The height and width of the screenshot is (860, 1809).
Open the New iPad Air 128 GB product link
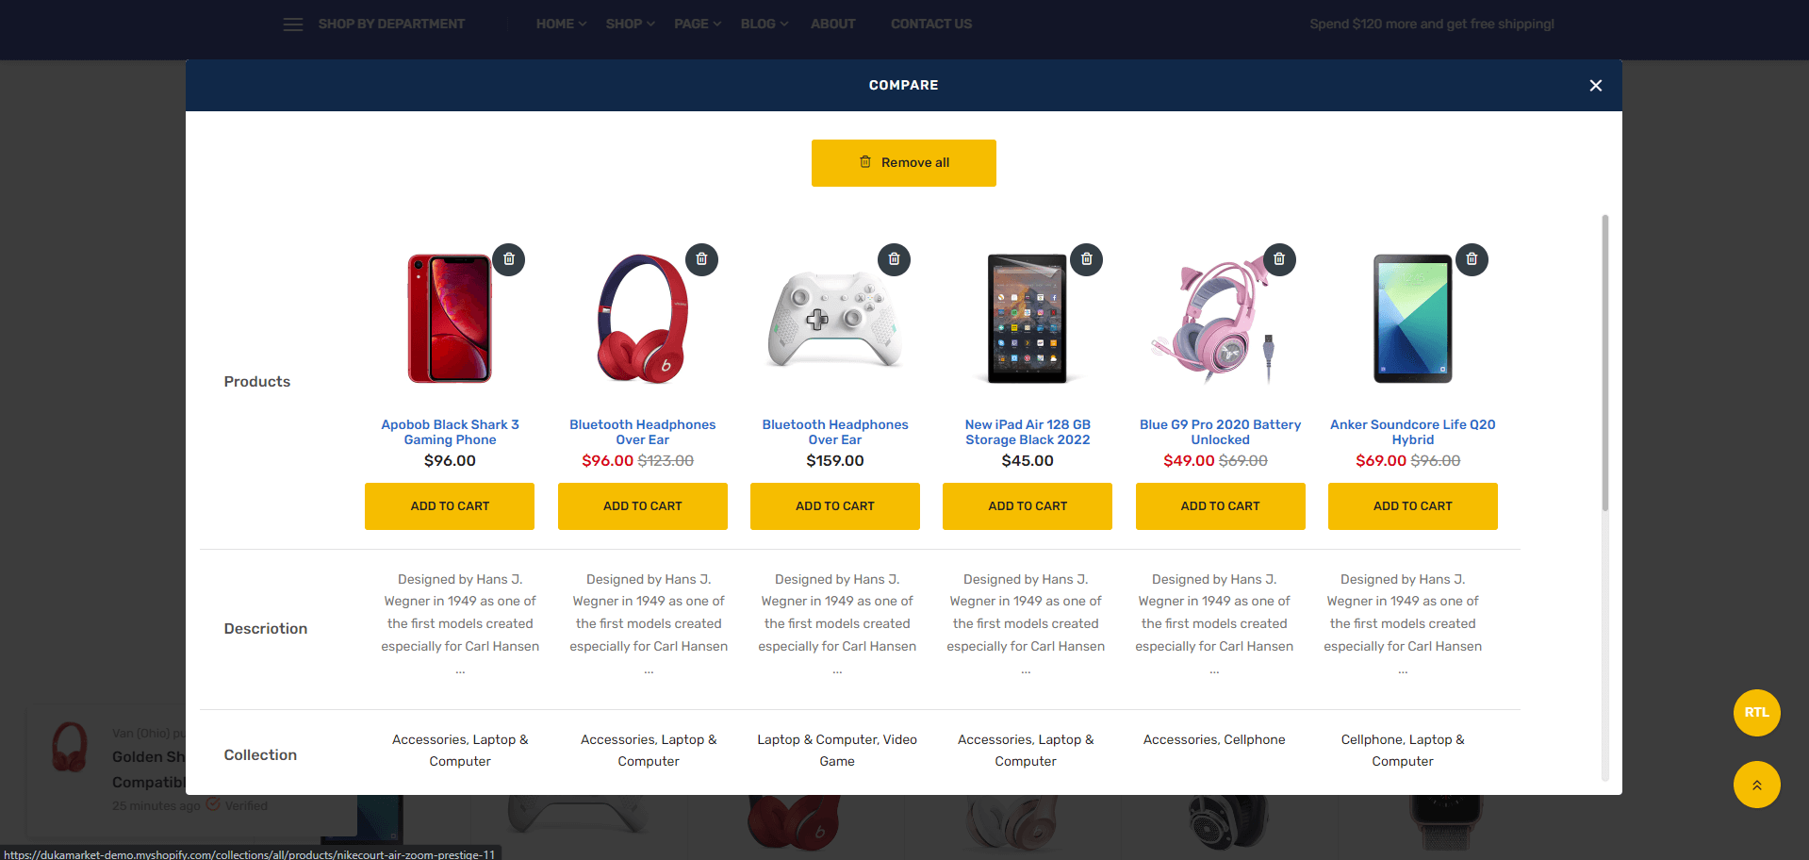1028,432
